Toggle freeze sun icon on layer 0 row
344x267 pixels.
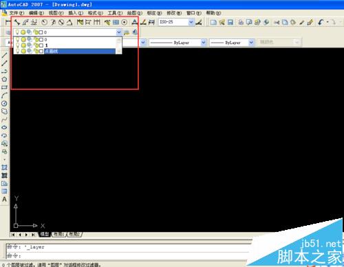click(x=23, y=40)
